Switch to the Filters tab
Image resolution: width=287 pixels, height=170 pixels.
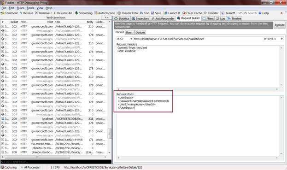(x=208, y=18)
